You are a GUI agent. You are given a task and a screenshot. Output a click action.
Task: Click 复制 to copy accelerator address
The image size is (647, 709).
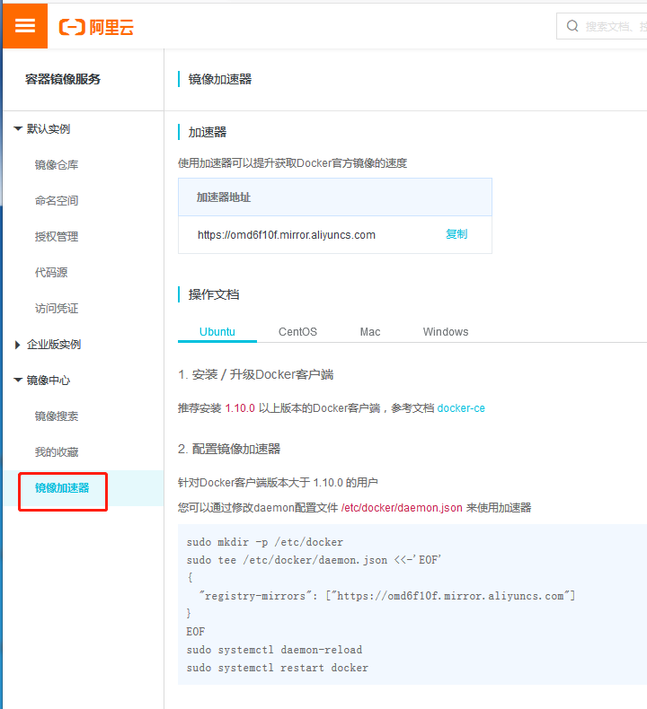click(456, 234)
